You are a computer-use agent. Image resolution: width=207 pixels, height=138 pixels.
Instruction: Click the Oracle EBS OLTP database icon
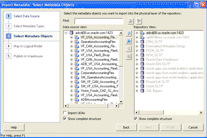(x=142, y=64)
